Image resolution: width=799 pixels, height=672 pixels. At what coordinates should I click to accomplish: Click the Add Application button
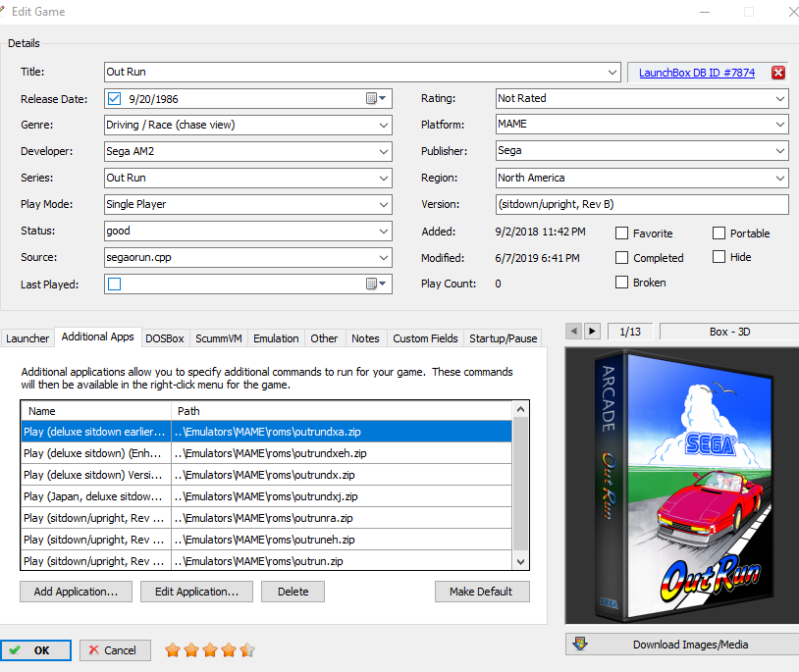pyautogui.click(x=76, y=592)
